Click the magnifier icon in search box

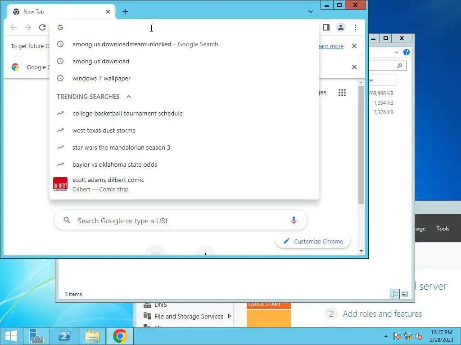[67, 220]
